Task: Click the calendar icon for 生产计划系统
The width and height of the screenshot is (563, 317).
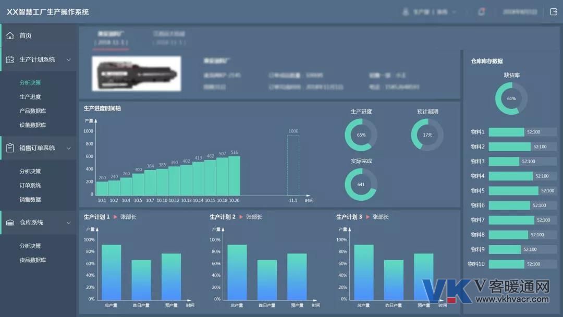Action: tap(10, 59)
